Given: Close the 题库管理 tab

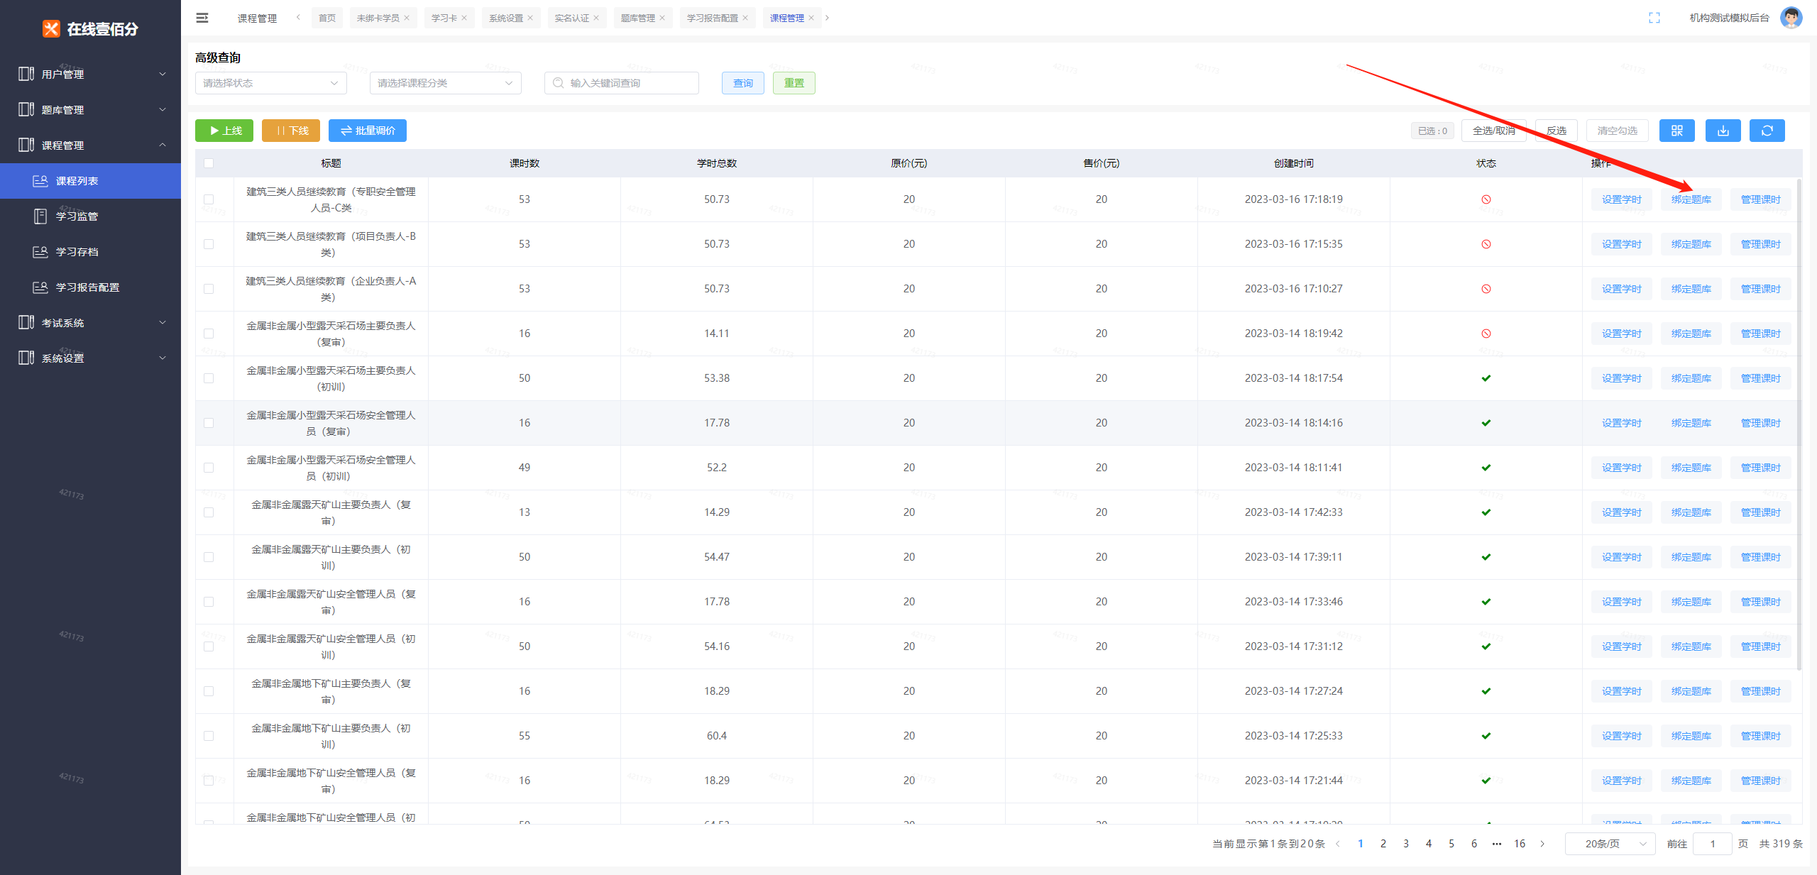Looking at the screenshot, I should 662,18.
